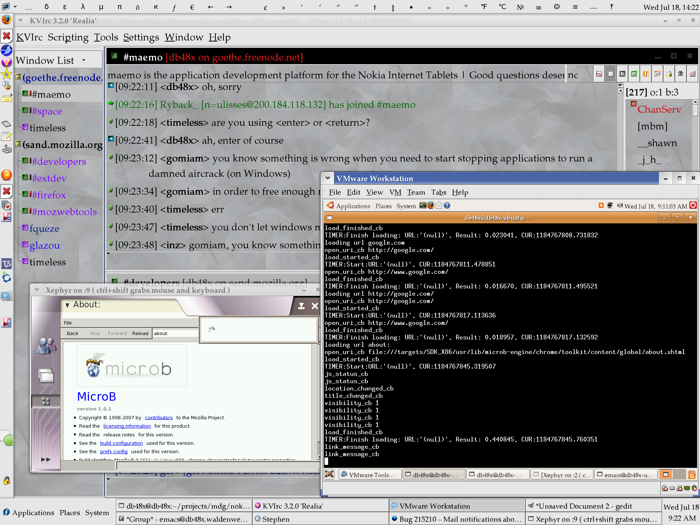This screenshot has width=700, height=525.
Task: Open the build configuration link
Action: [x=121, y=443]
